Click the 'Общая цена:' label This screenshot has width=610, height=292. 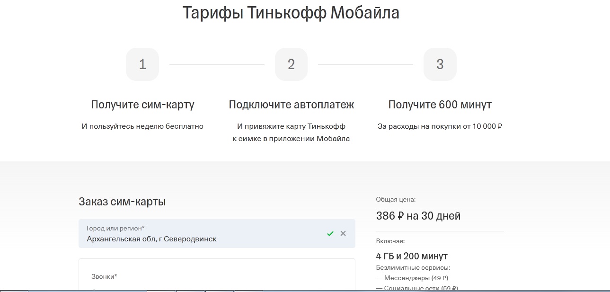[396, 200]
